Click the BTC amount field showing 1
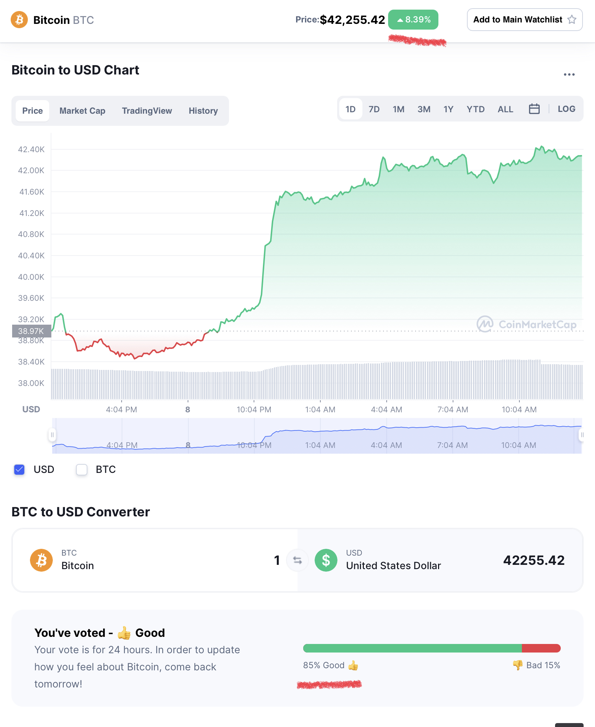Viewport: 595px width, 727px height. pyautogui.click(x=277, y=561)
